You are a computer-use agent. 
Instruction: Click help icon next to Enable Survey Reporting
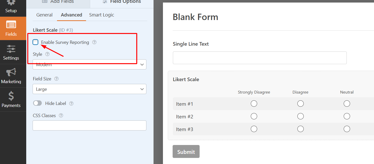tap(94, 42)
